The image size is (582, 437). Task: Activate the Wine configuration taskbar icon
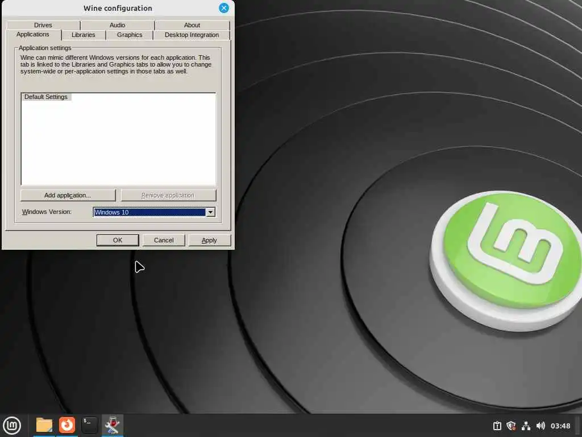[112, 425]
